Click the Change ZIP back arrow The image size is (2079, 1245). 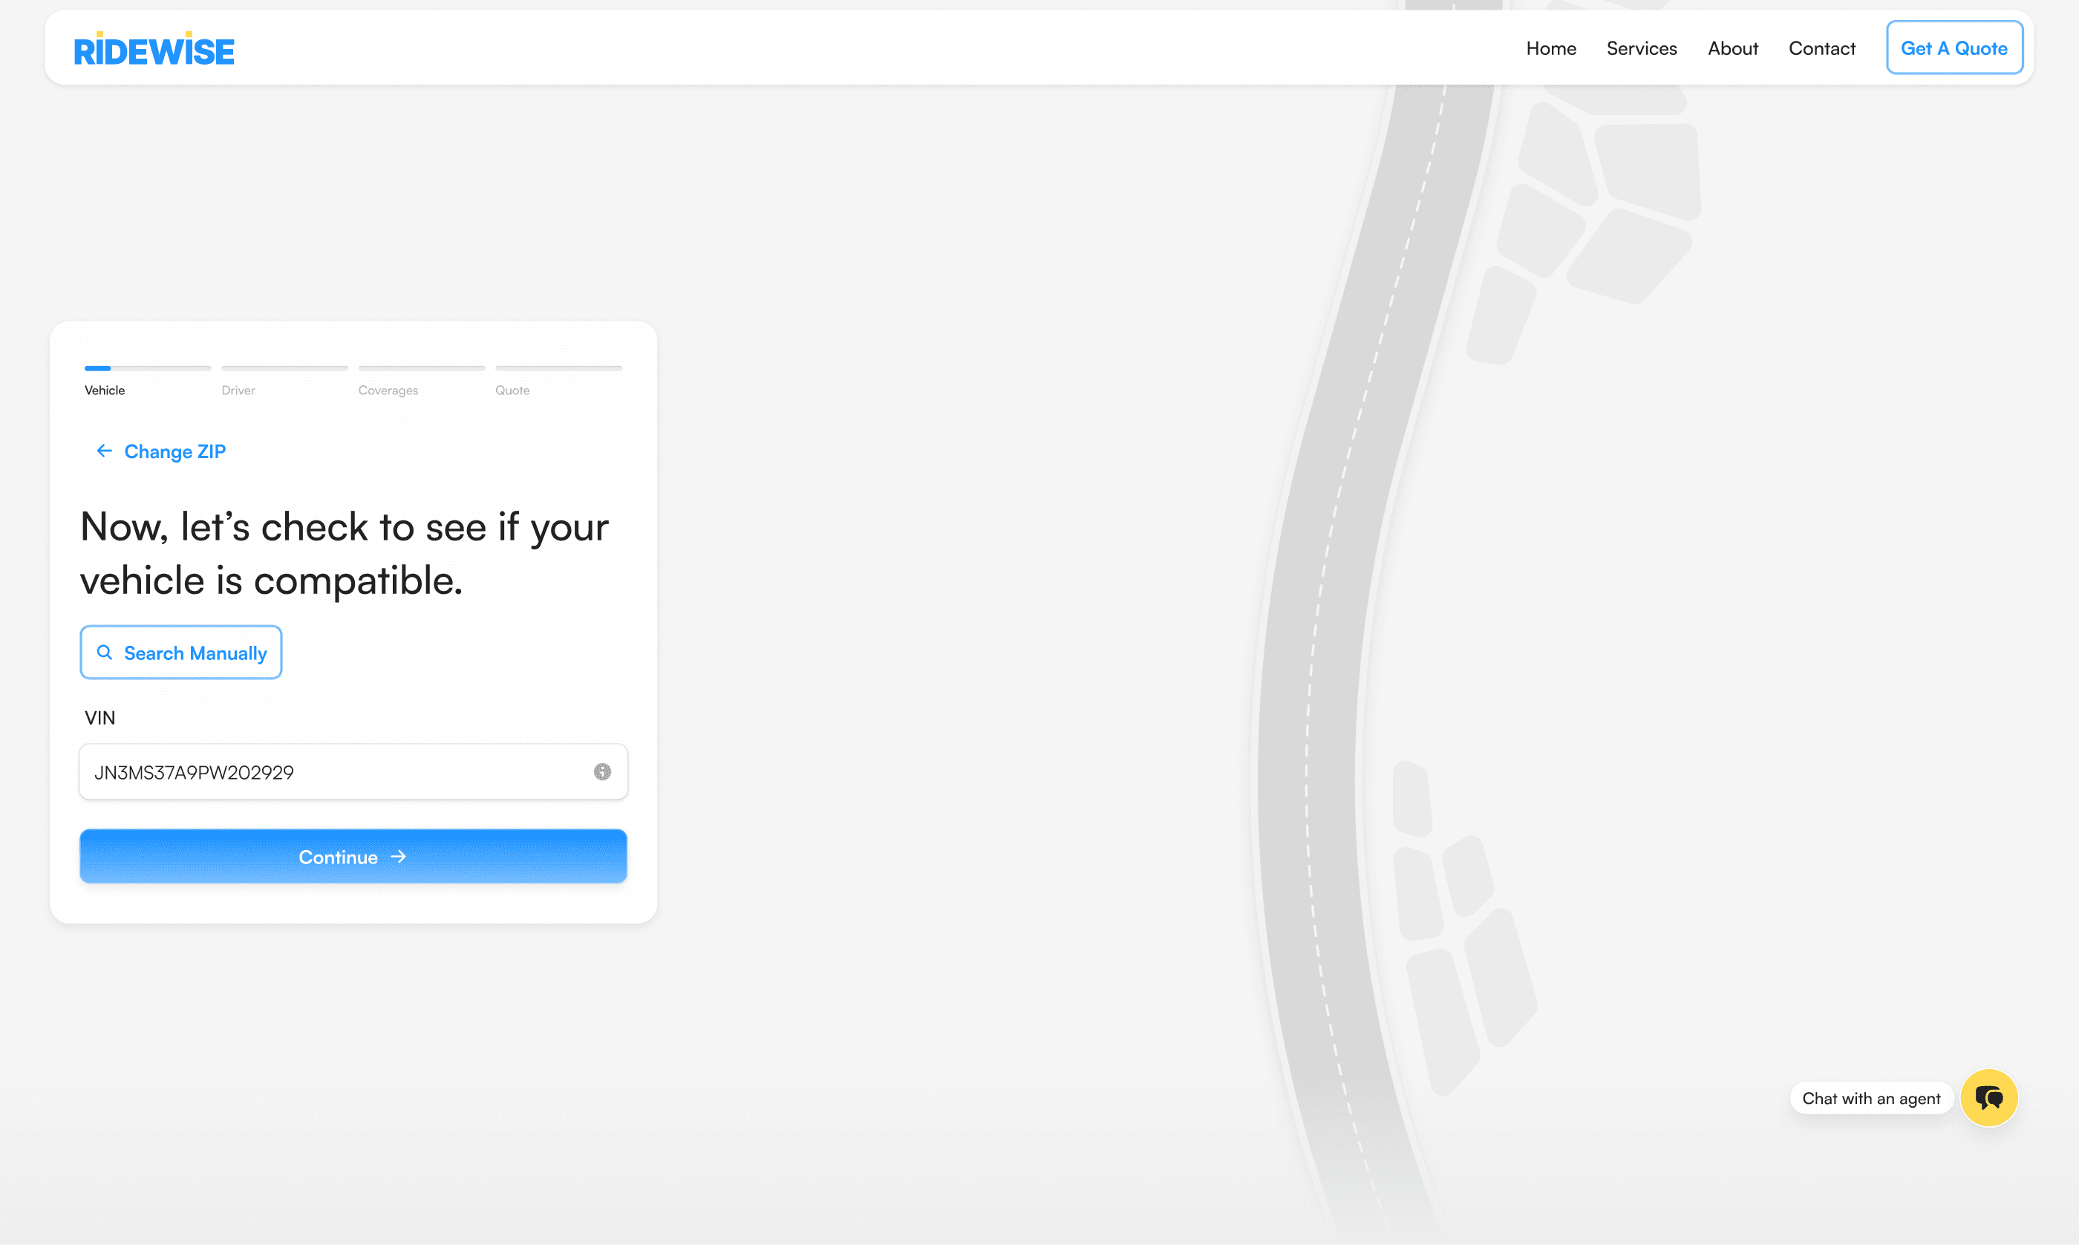pyautogui.click(x=104, y=451)
